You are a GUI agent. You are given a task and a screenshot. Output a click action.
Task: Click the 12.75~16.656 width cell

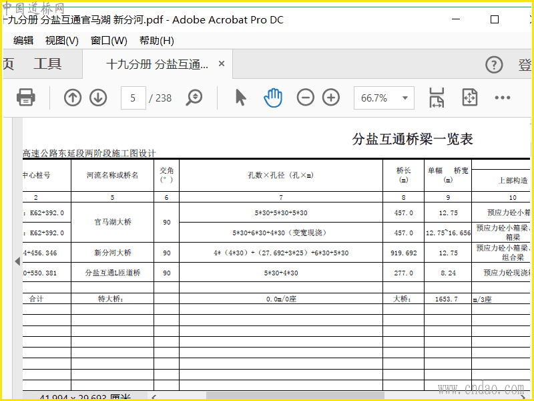click(x=448, y=233)
